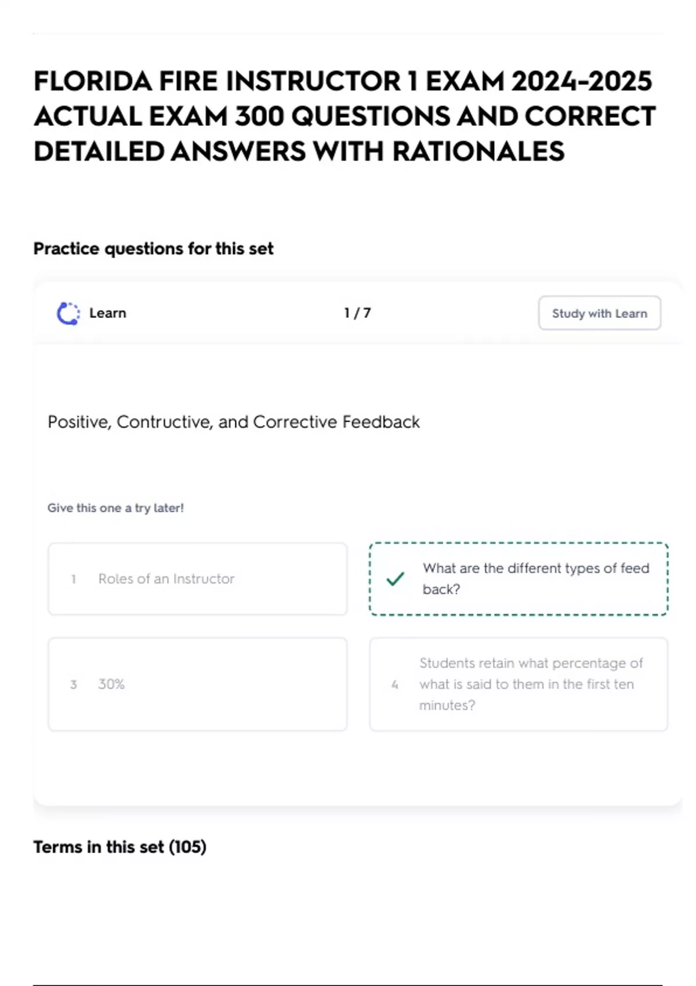Click the word "back?" in the checked answer
This screenshot has width=696, height=986.
click(x=441, y=589)
